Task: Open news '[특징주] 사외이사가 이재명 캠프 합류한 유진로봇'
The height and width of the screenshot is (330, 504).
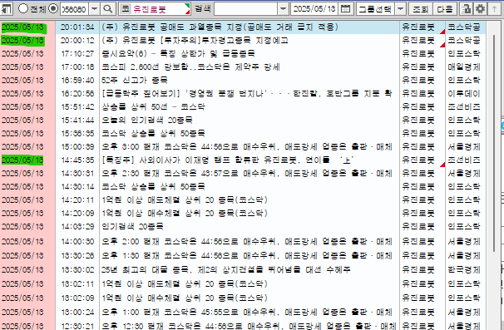Action: pos(228,160)
